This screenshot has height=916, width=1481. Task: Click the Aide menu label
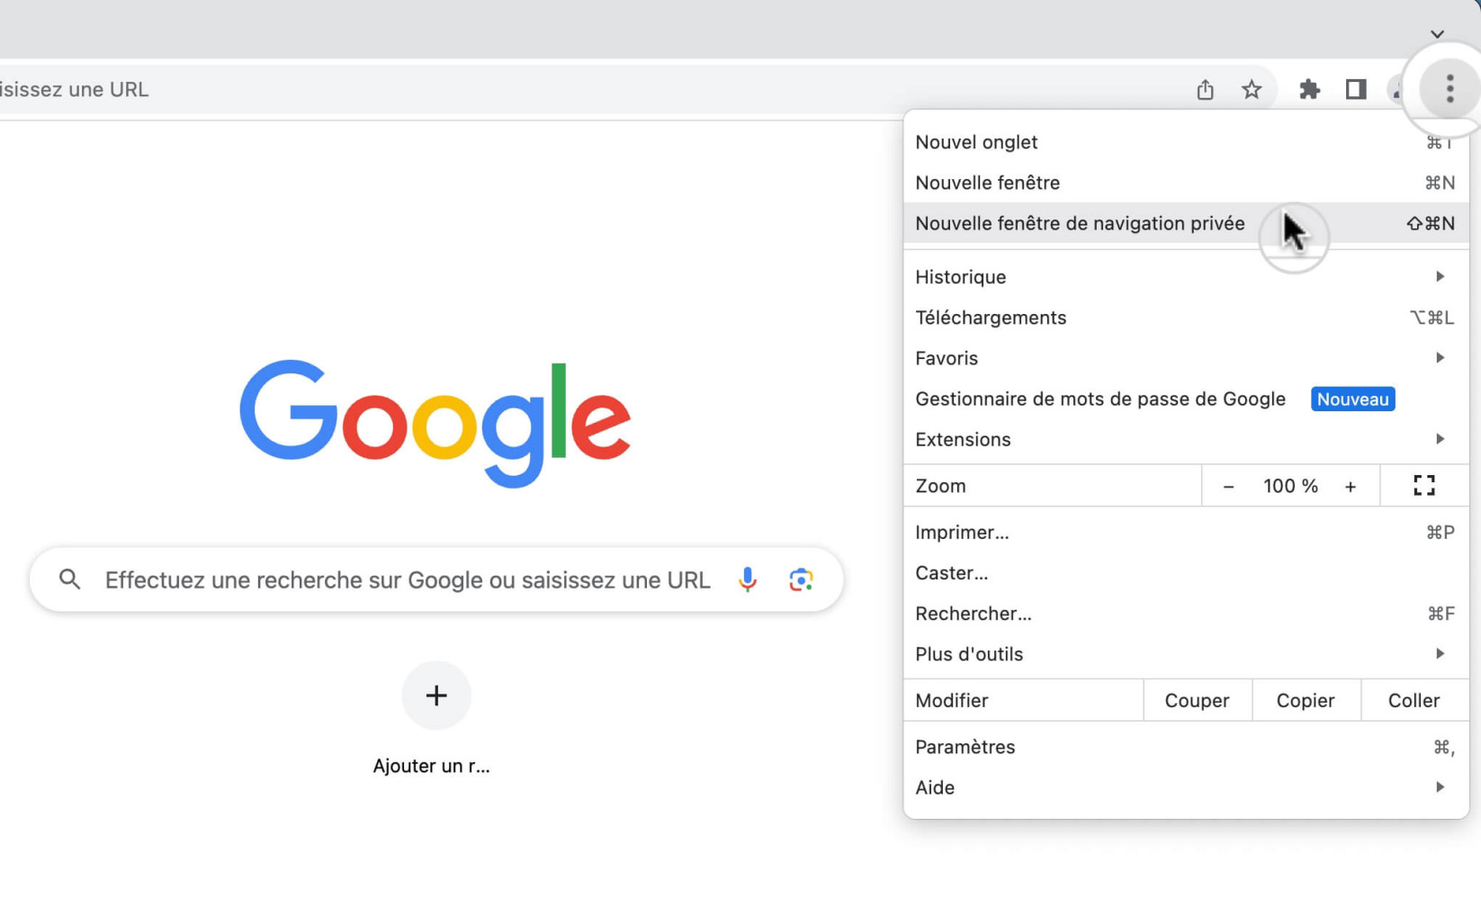935,787
